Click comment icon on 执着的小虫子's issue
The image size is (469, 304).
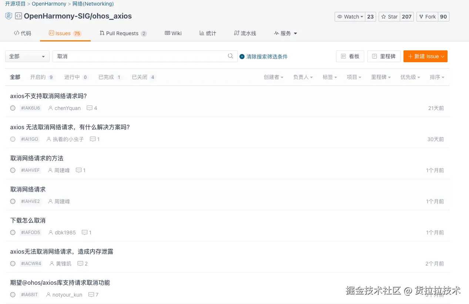[93, 139]
